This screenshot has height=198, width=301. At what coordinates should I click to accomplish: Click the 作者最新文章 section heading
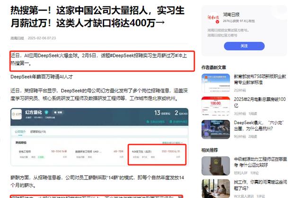point(213,67)
